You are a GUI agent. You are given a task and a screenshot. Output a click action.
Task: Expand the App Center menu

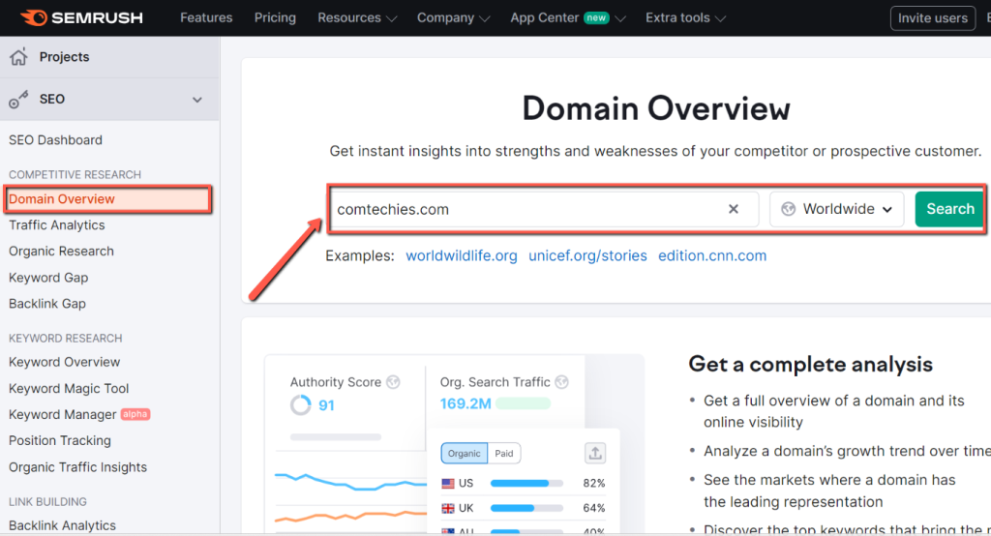(x=567, y=17)
